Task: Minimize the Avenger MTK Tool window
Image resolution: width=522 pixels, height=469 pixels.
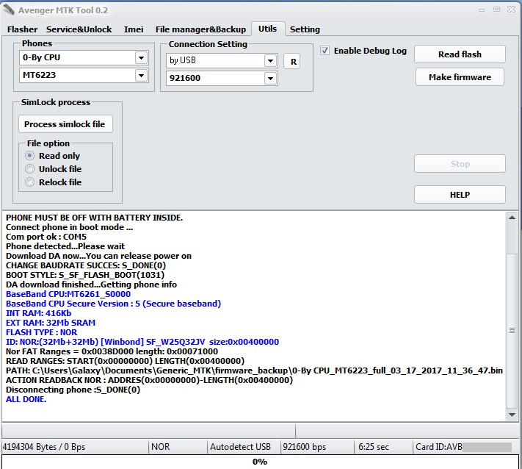Action: click(482, 9)
